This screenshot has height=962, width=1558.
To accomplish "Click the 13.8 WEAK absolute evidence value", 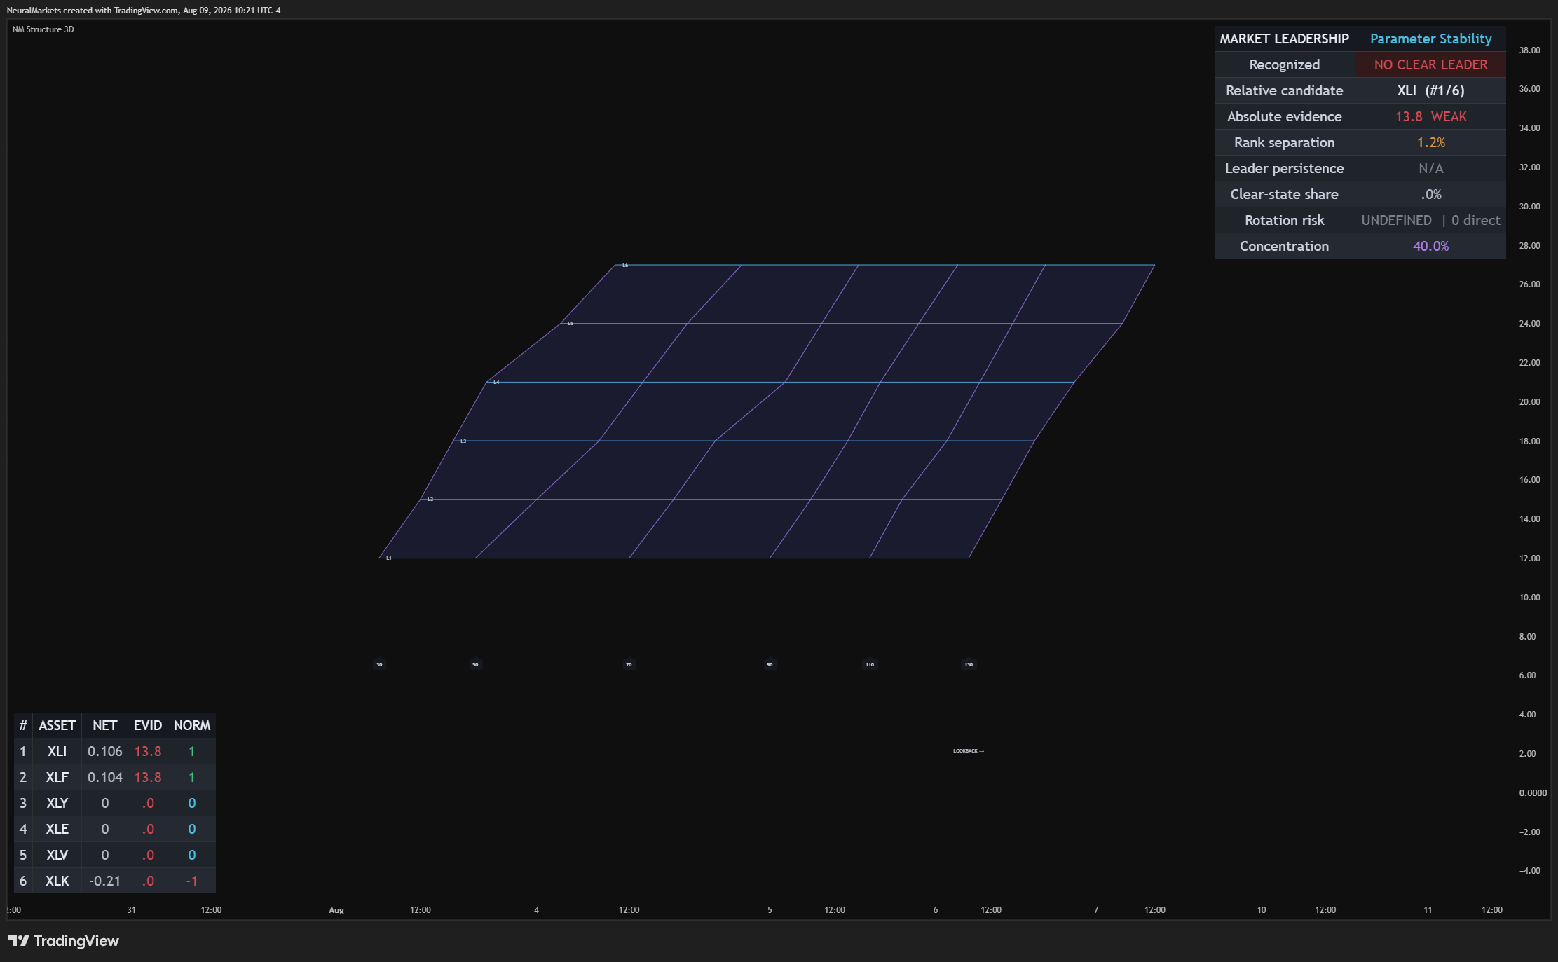I will click(x=1430, y=116).
